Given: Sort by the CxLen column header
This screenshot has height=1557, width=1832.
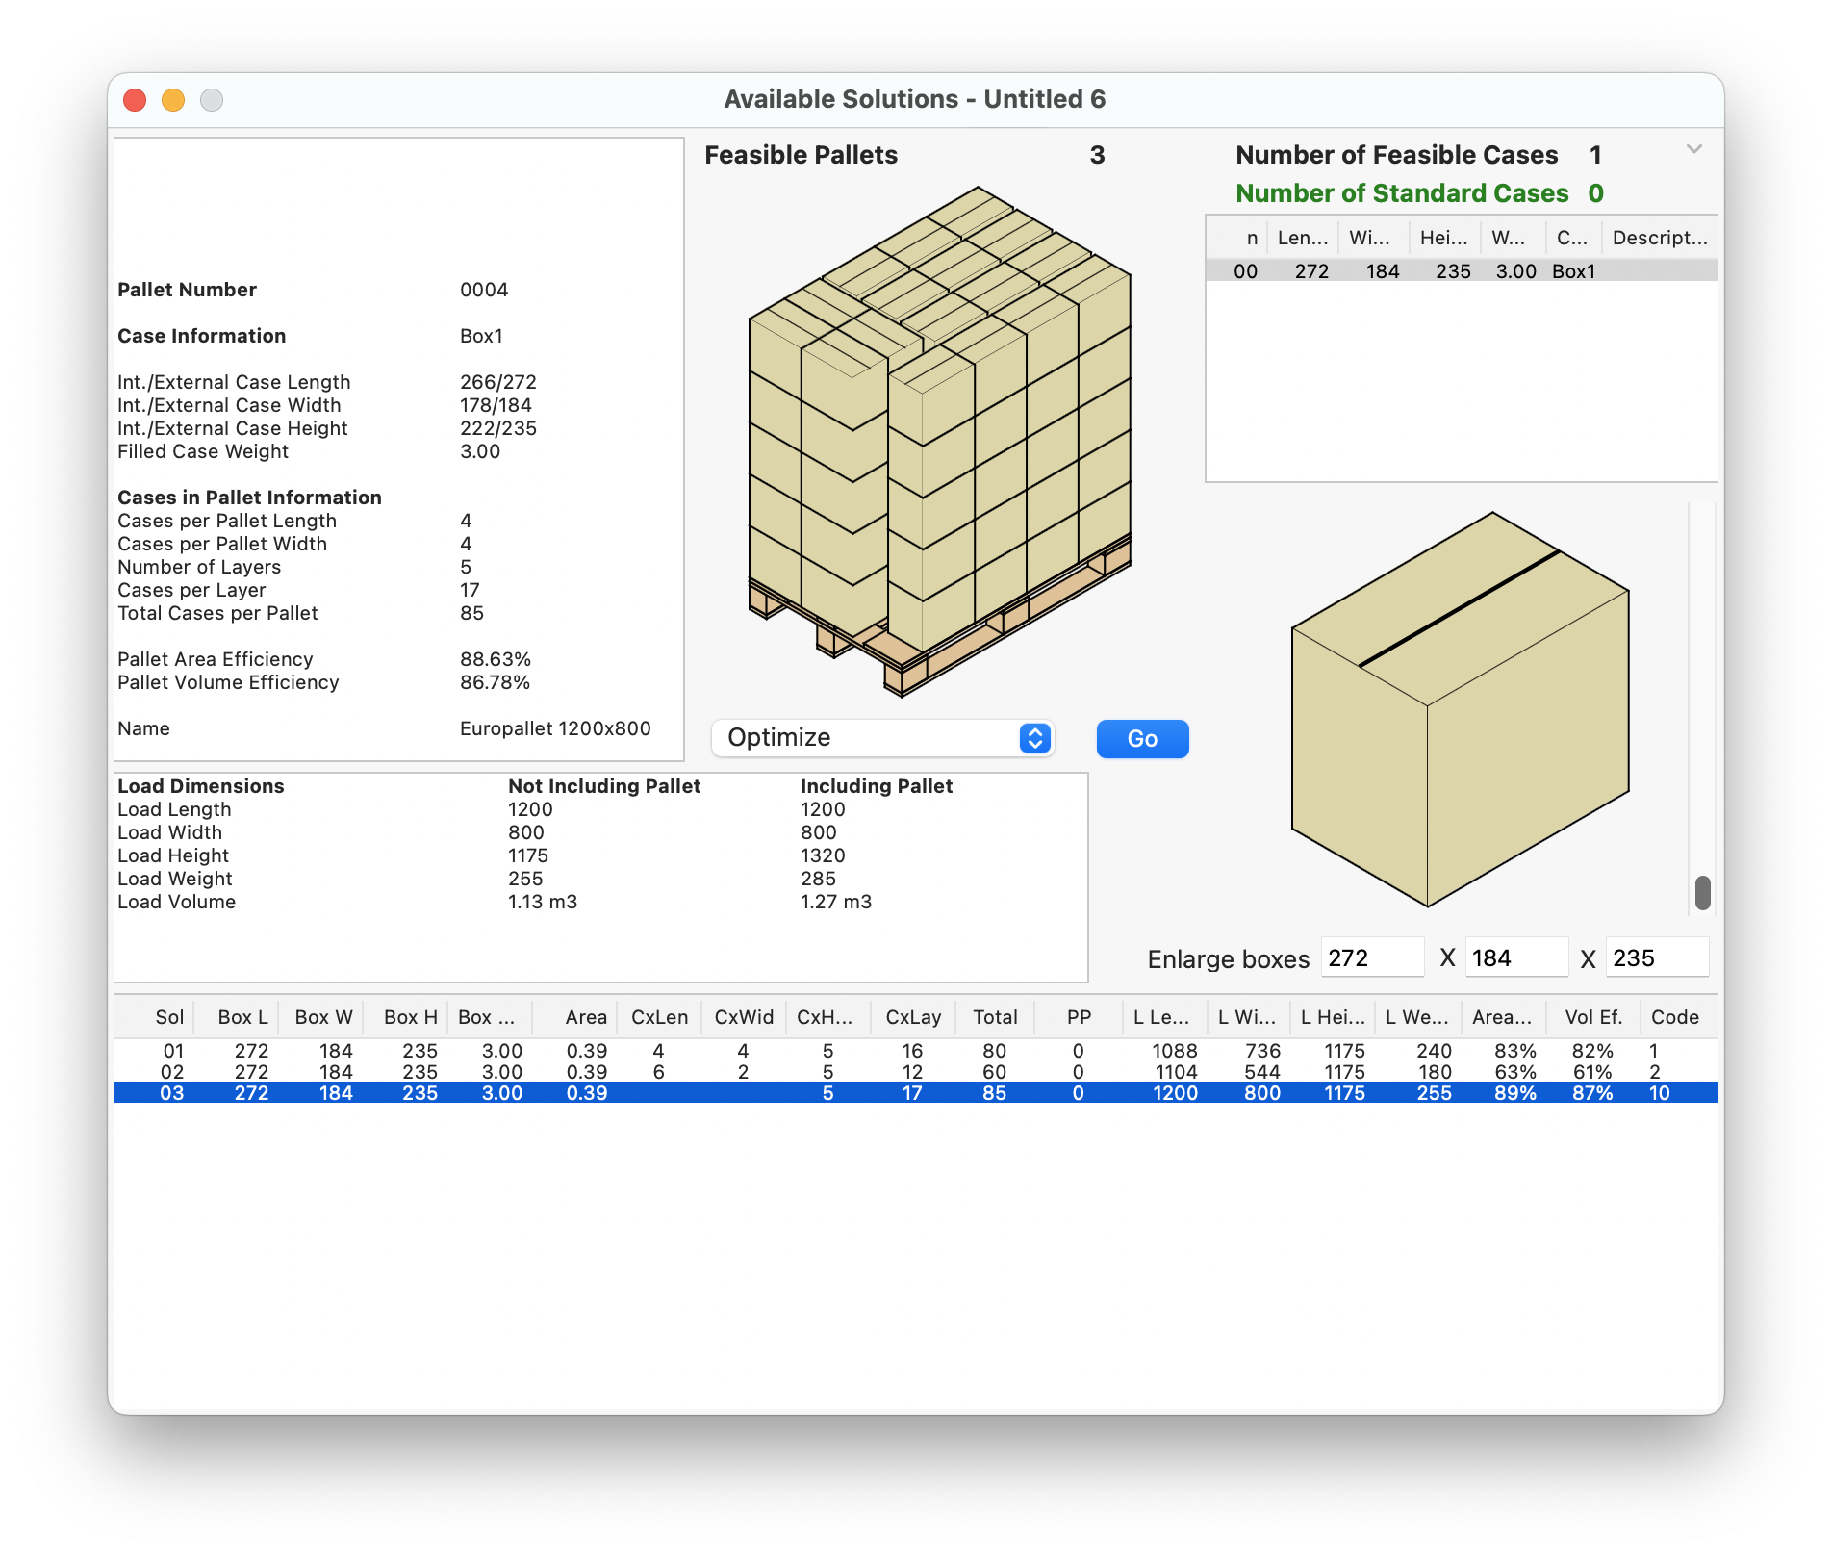Looking at the screenshot, I should (659, 1017).
